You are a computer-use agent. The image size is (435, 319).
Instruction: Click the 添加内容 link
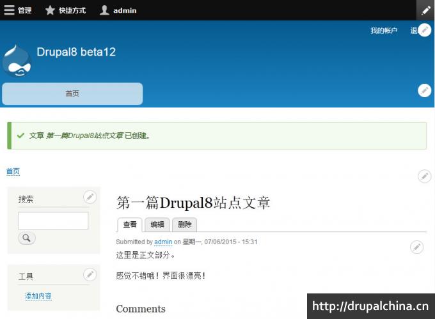click(38, 296)
